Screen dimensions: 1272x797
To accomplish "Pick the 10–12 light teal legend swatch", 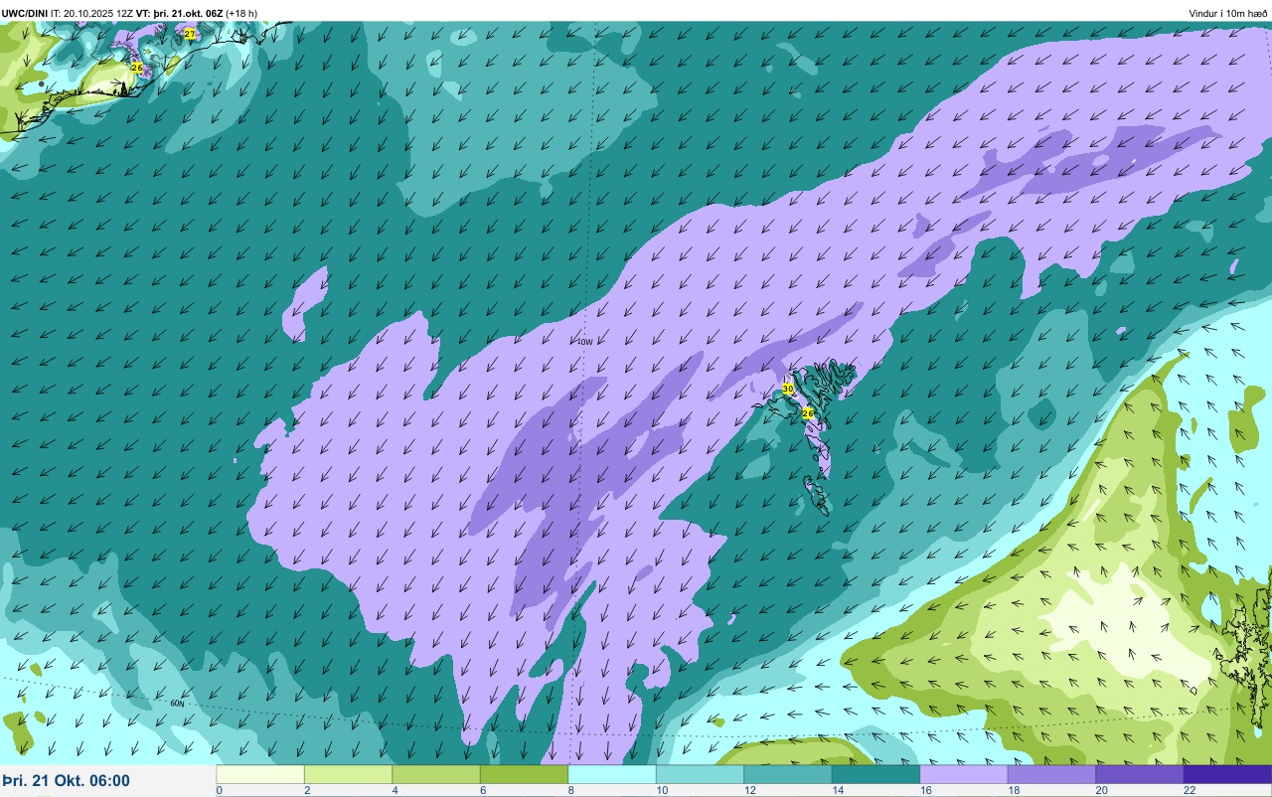I will [700, 774].
